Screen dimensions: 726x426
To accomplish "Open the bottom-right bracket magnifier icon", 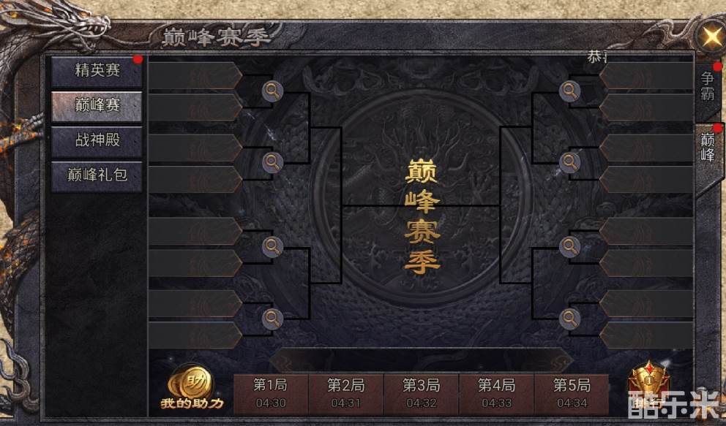I will (569, 319).
